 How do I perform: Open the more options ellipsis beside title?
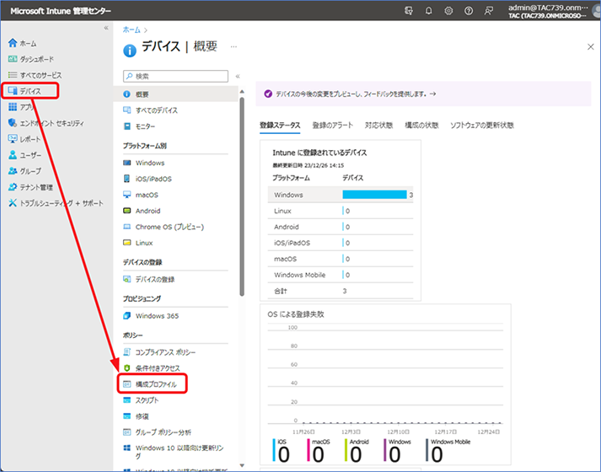pos(233,46)
